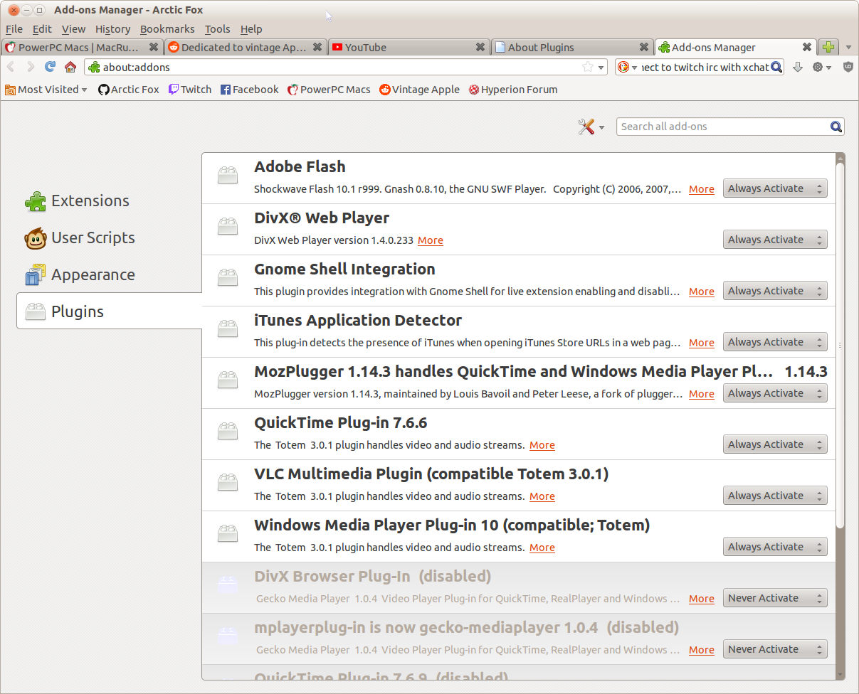Open the Tools menu
Screen dimensions: 859x694
(217, 29)
